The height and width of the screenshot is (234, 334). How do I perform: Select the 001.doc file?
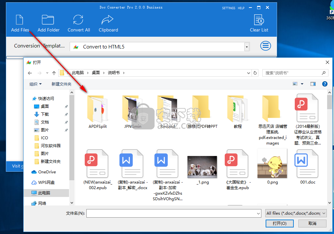(308, 167)
